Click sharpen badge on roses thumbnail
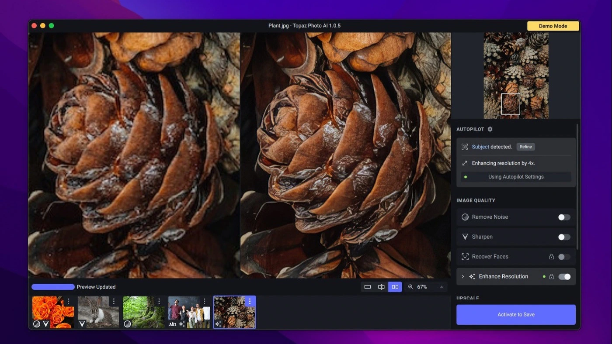Viewport: 612px width, 344px height. click(46, 324)
